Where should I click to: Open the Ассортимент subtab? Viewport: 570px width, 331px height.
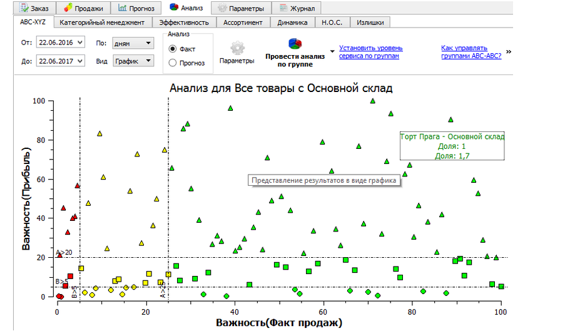(243, 23)
